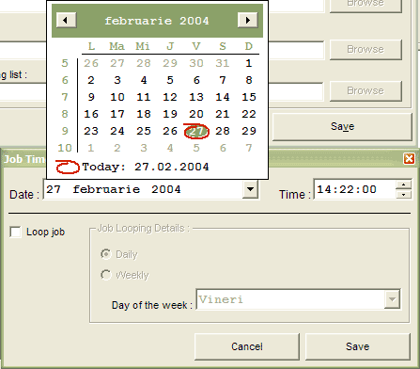Go to previous month in calendar
The image size is (420, 369).
67,21
